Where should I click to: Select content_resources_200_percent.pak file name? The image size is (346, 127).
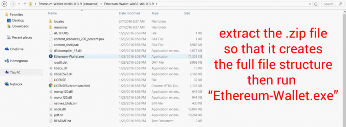pyautogui.click(x=79, y=39)
